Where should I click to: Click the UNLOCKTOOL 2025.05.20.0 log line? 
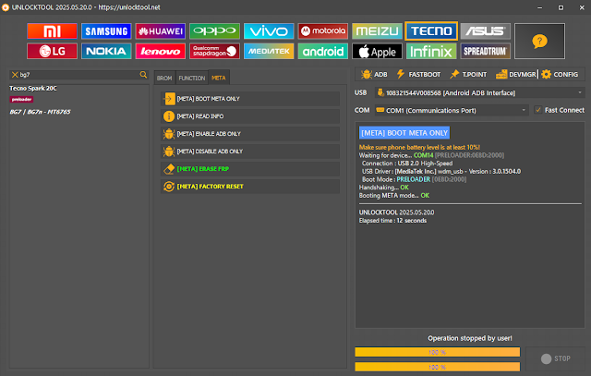(396, 212)
